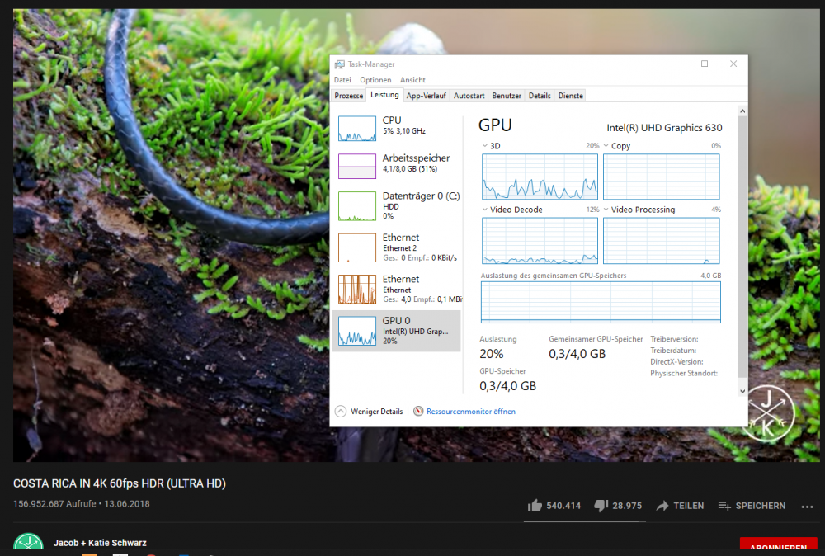Switch to the Dienste tab
The image size is (825, 556).
coord(571,96)
